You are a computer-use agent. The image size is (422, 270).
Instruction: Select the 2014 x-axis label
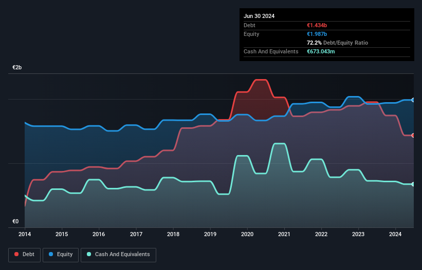[25, 234]
